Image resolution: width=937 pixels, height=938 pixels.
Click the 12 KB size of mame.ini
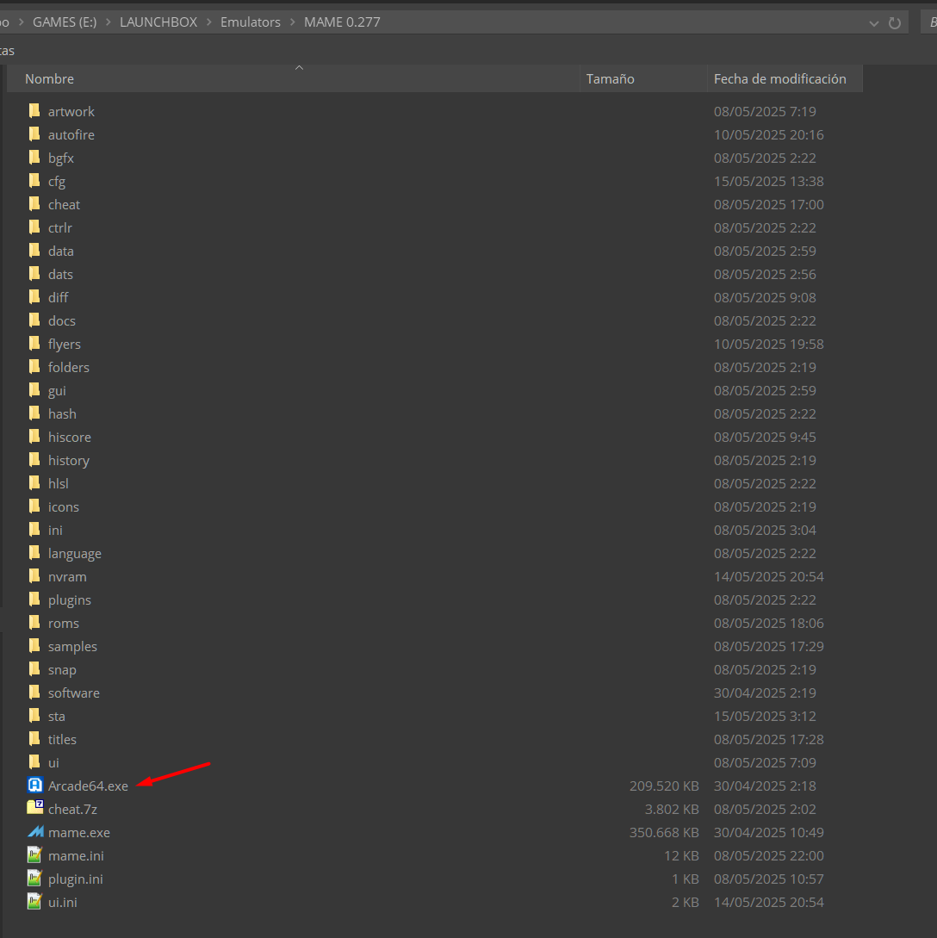[681, 856]
